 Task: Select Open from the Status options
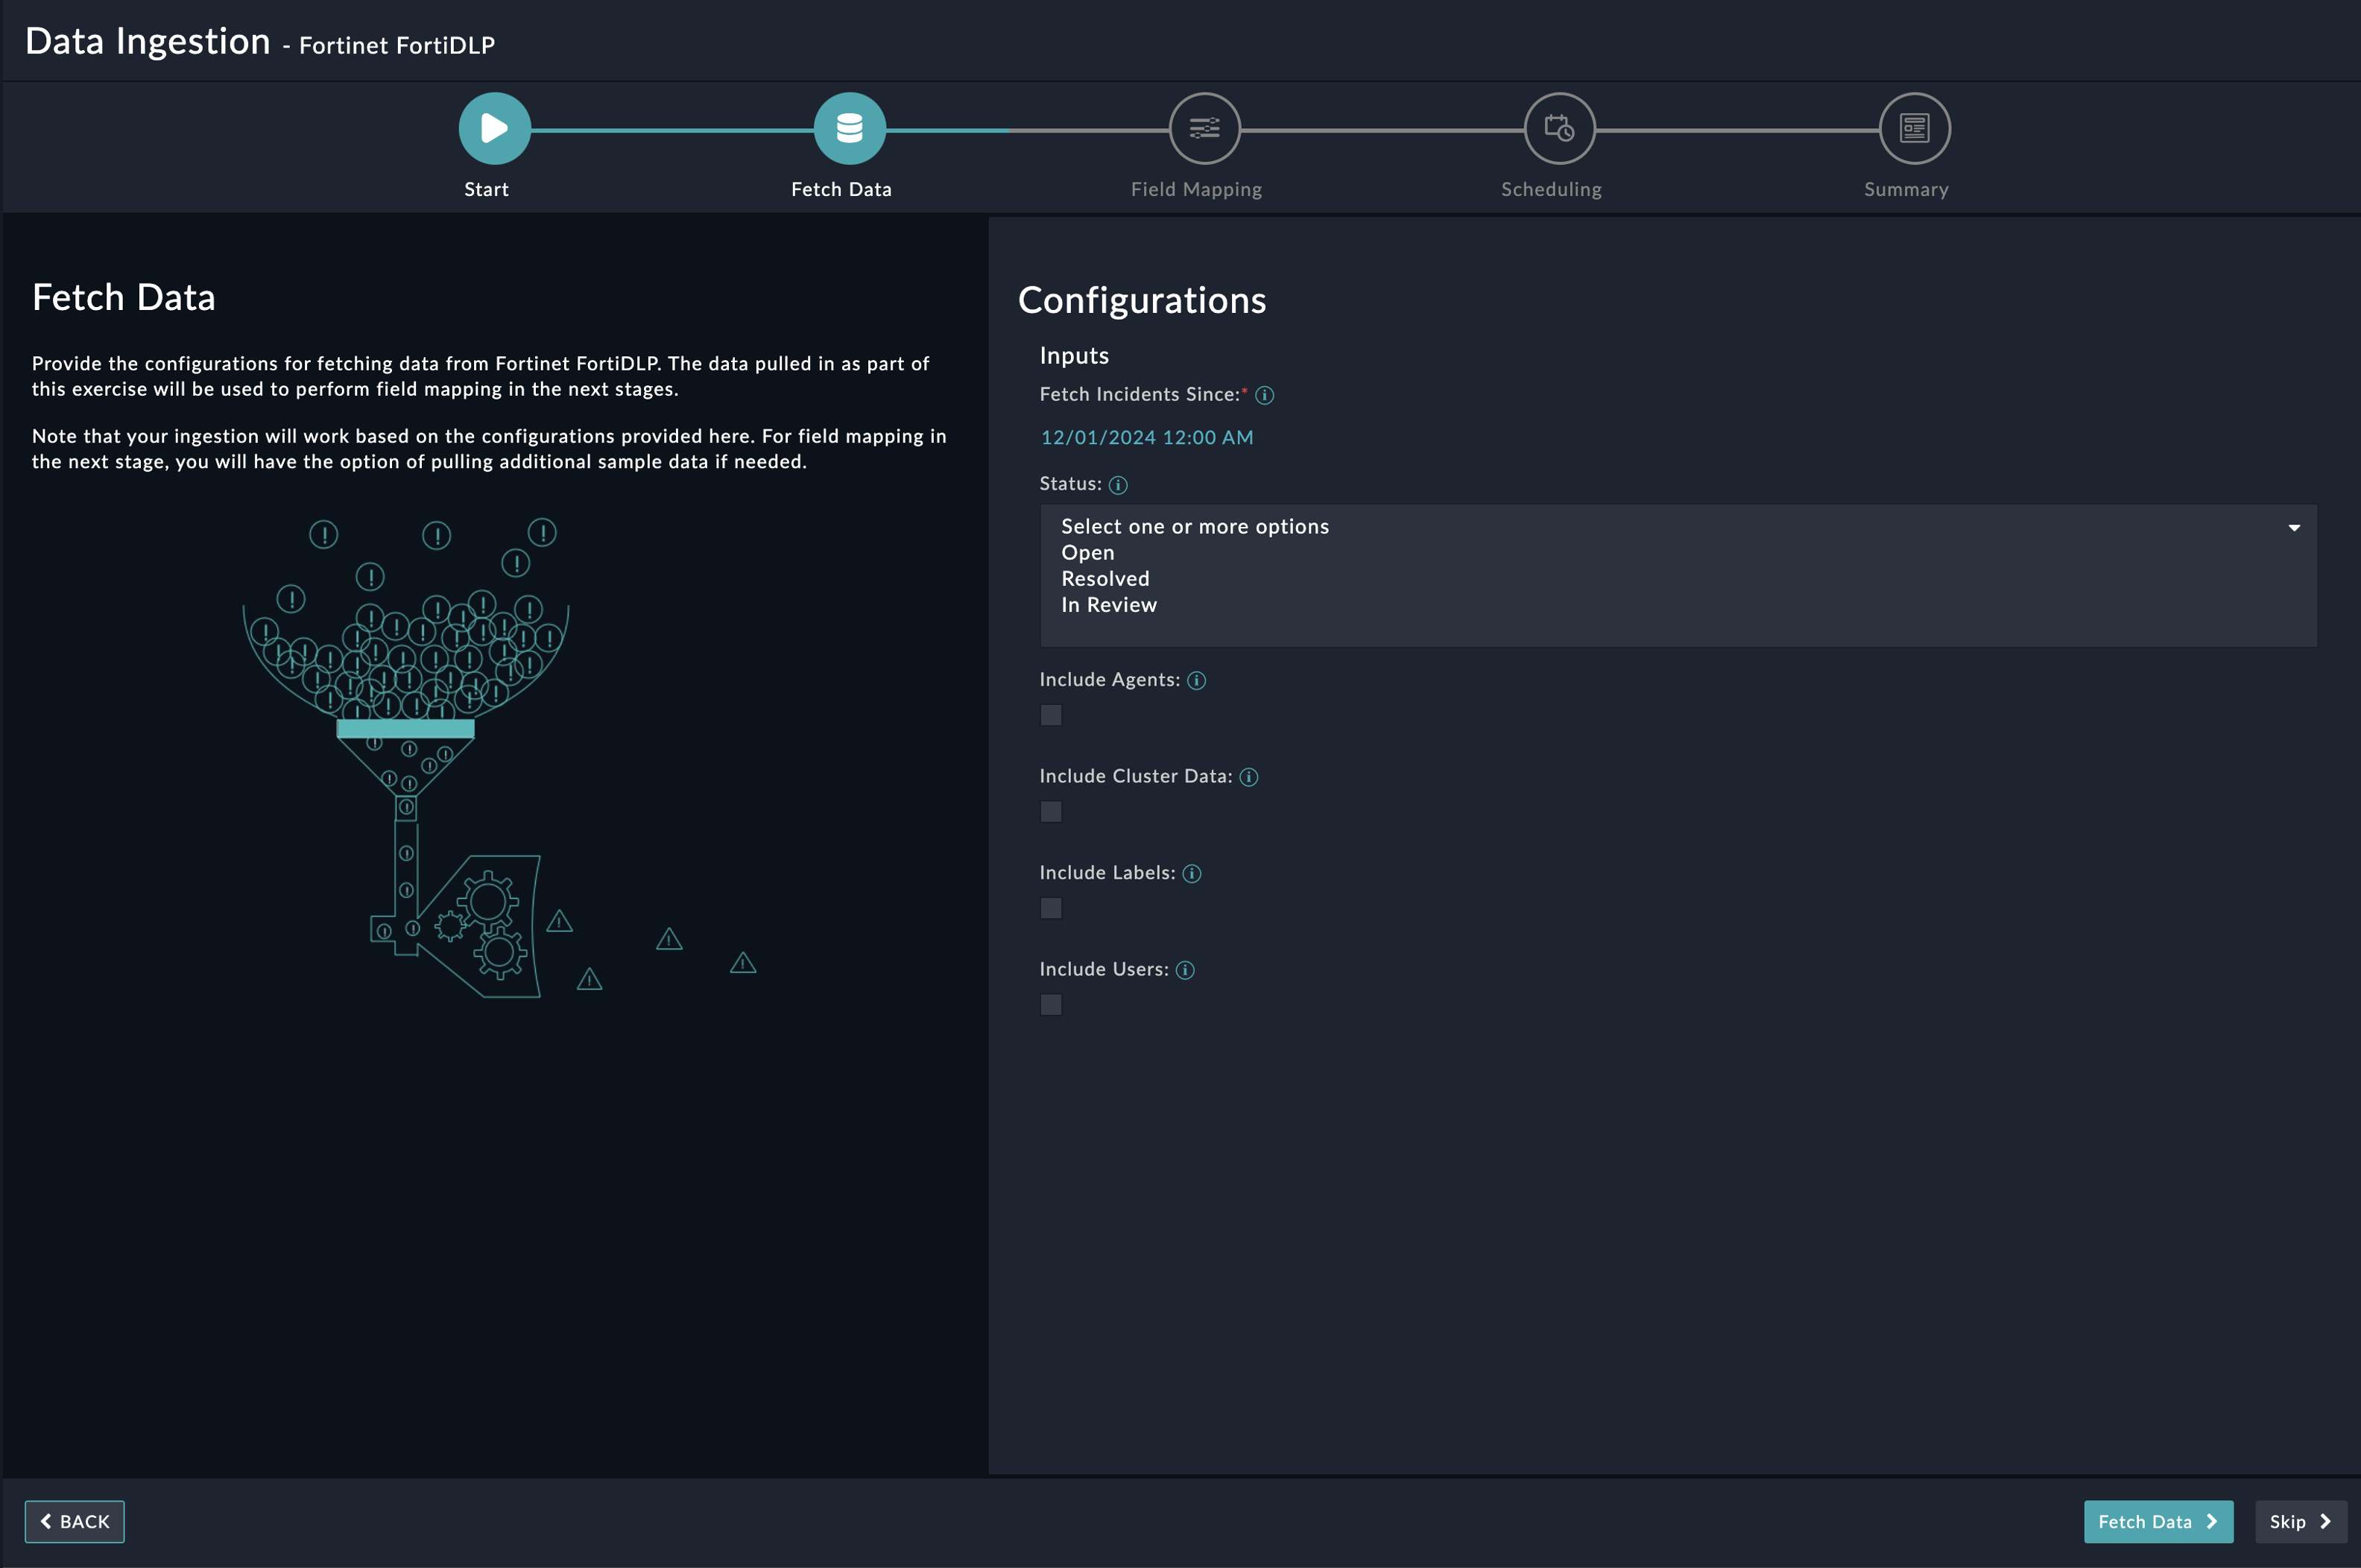[x=1086, y=552]
